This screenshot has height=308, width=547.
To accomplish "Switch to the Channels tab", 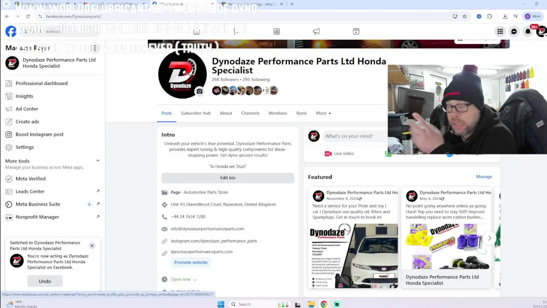I will [250, 113].
